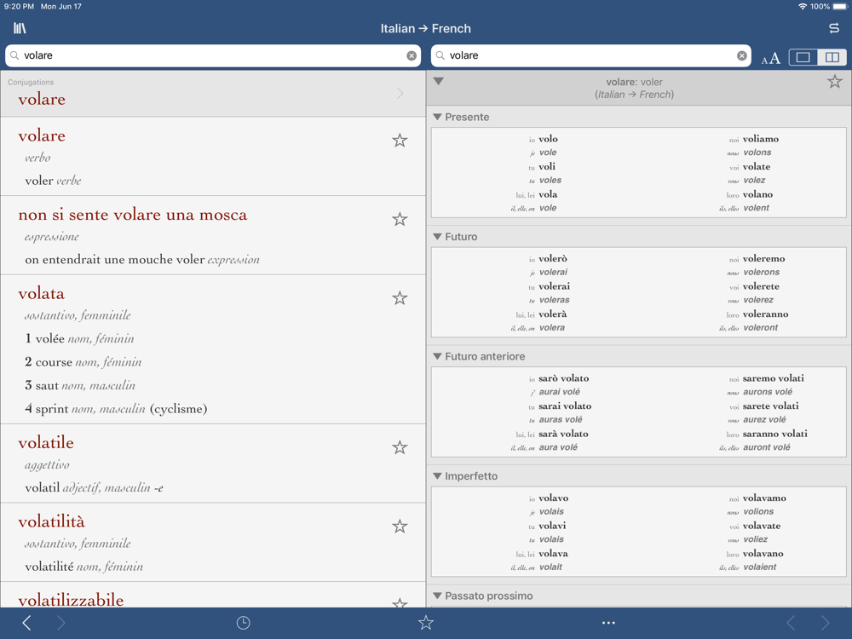Click the left search field with volare
The image size is (852, 639).
click(x=213, y=55)
